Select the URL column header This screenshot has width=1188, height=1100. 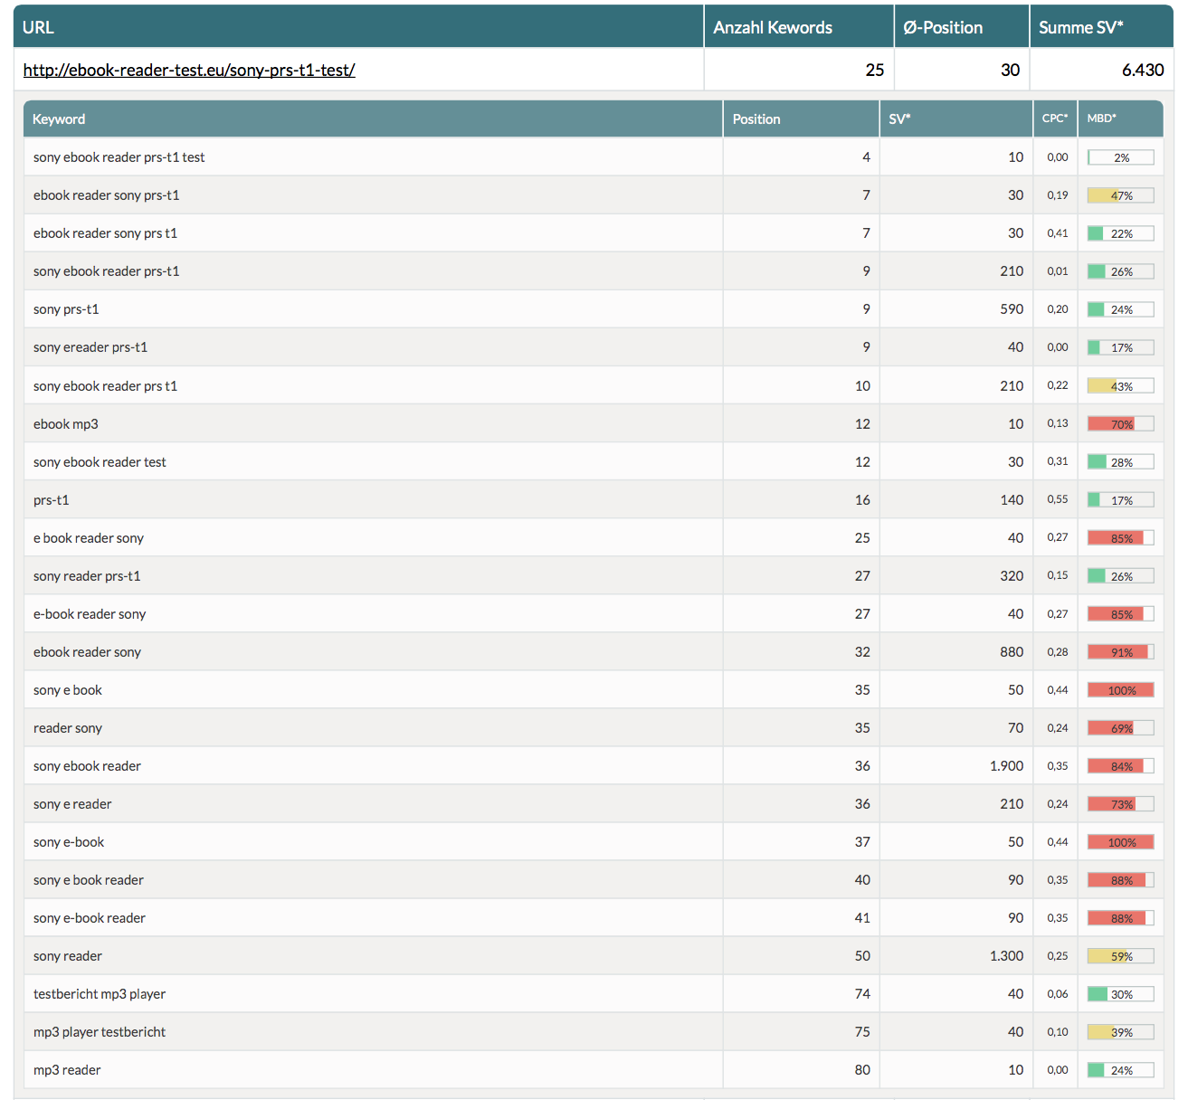[x=358, y=26]
